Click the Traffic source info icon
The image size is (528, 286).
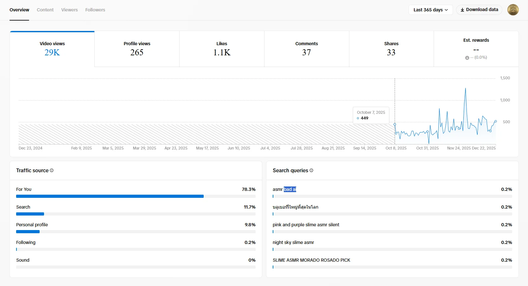pyautogui.click(x=52, y=170)
